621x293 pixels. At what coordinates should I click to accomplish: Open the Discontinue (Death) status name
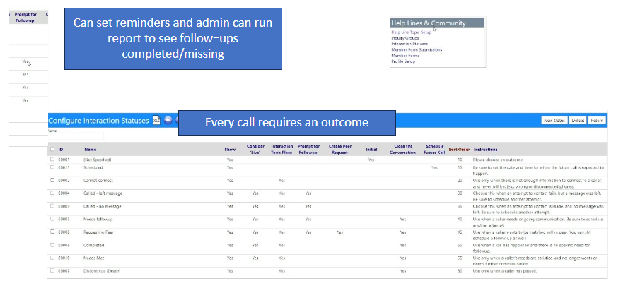(x=102, y=271)
